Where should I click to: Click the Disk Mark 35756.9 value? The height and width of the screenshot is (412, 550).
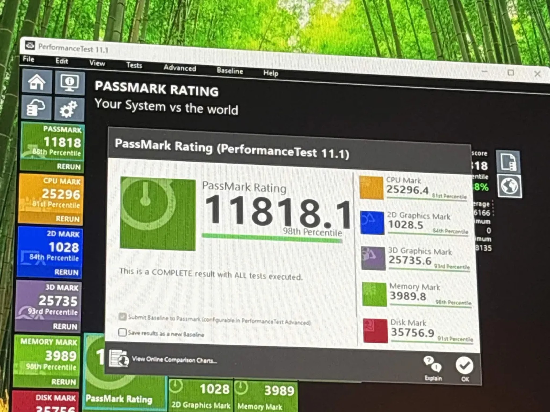click(x=412, y=332)
